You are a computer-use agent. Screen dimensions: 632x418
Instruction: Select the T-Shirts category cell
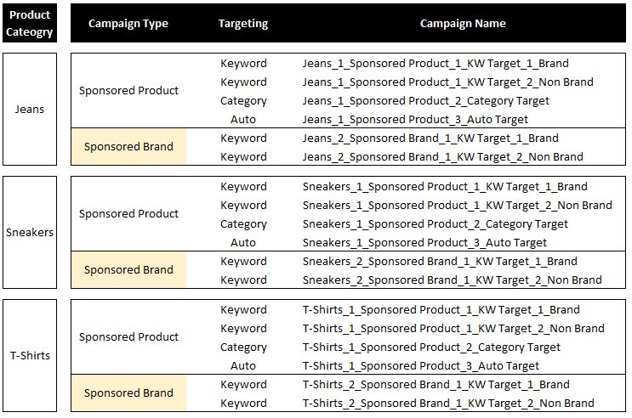click(x=30, y=355)
